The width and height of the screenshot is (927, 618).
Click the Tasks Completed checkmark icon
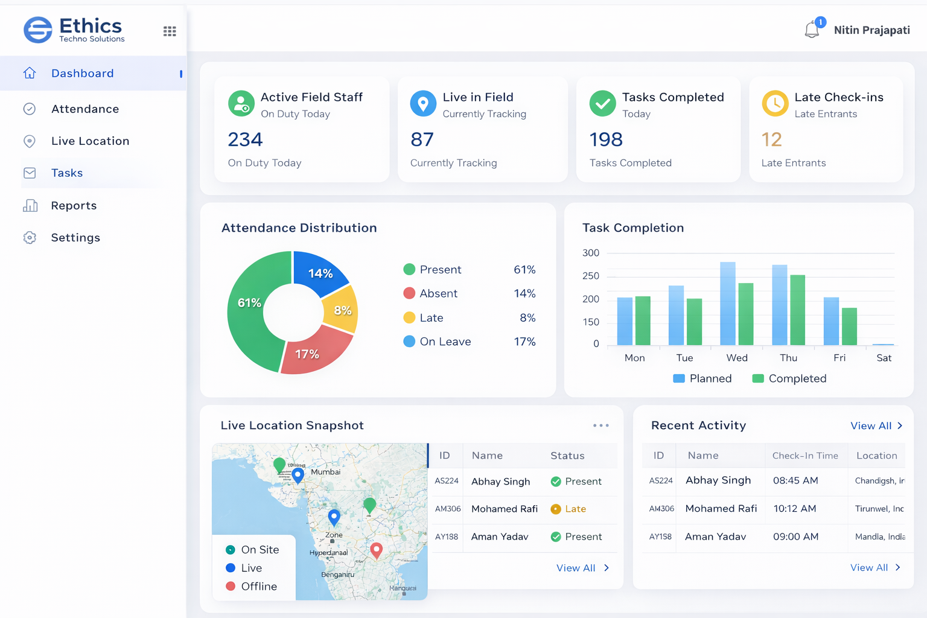(x=602, y=104)
